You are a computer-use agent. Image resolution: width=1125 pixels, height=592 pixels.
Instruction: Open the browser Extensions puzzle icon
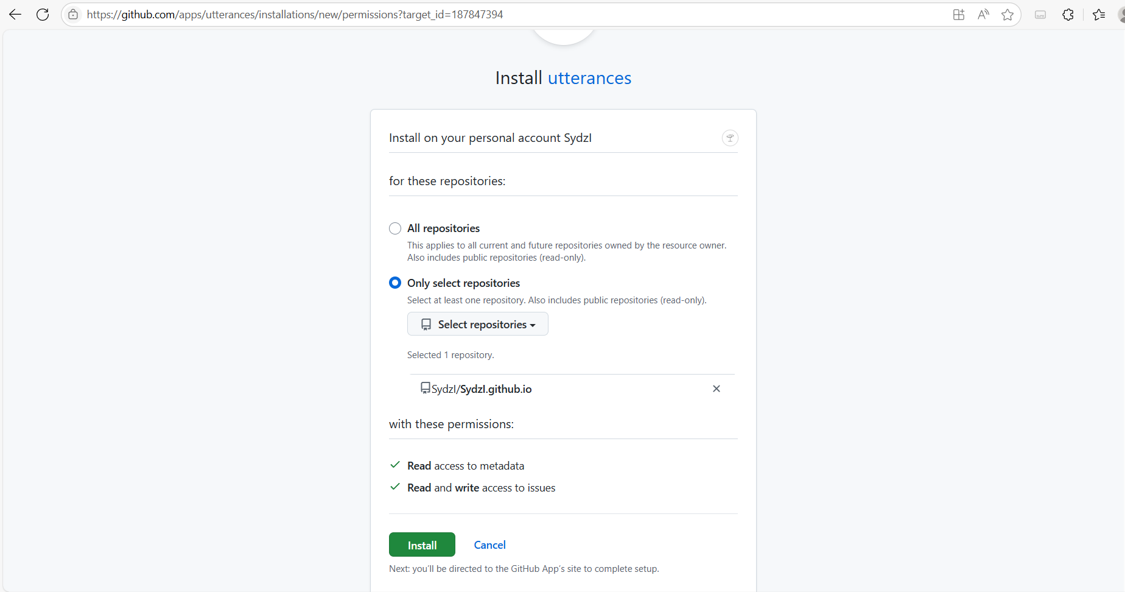coord(1068,14)
